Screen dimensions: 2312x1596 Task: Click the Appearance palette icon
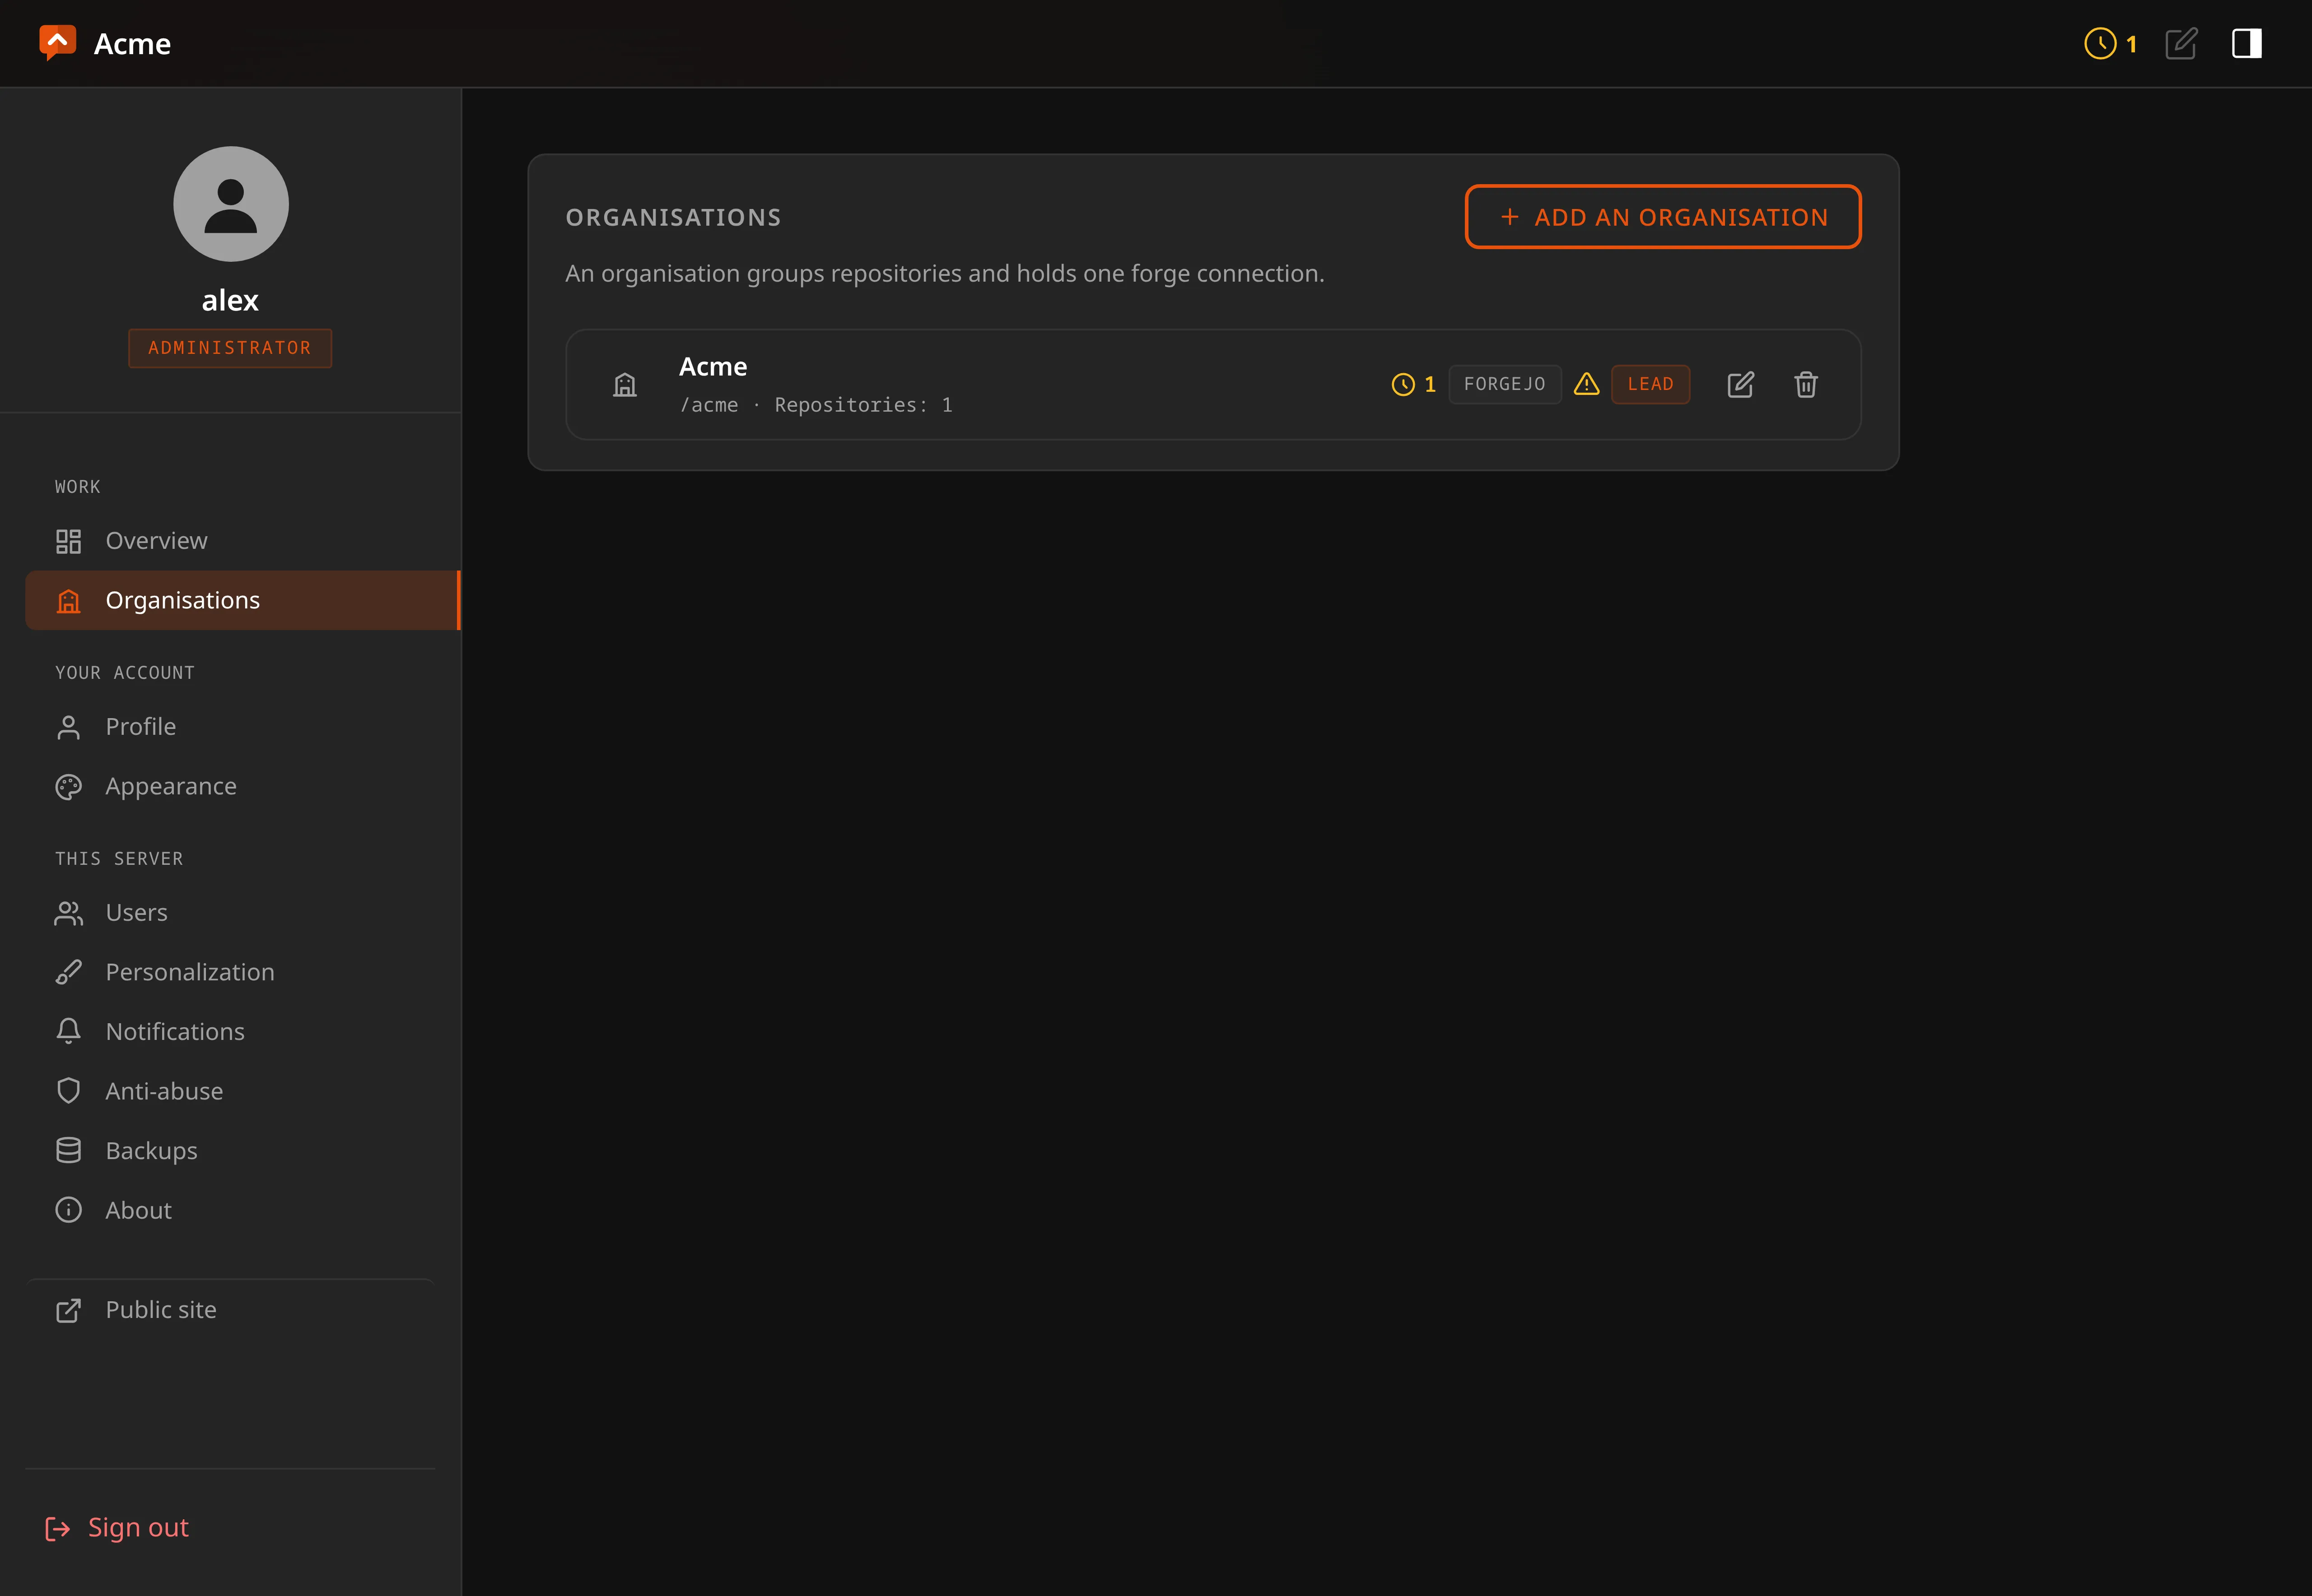pos(68,787)
